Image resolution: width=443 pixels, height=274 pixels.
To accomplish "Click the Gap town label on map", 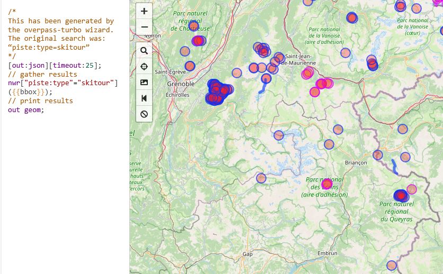I will pos(247,254).
